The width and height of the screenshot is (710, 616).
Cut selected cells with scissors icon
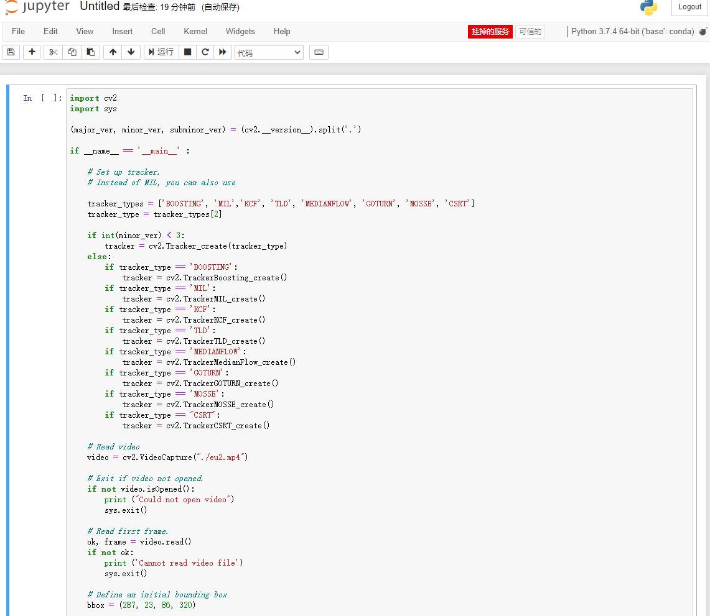point(53,52)
